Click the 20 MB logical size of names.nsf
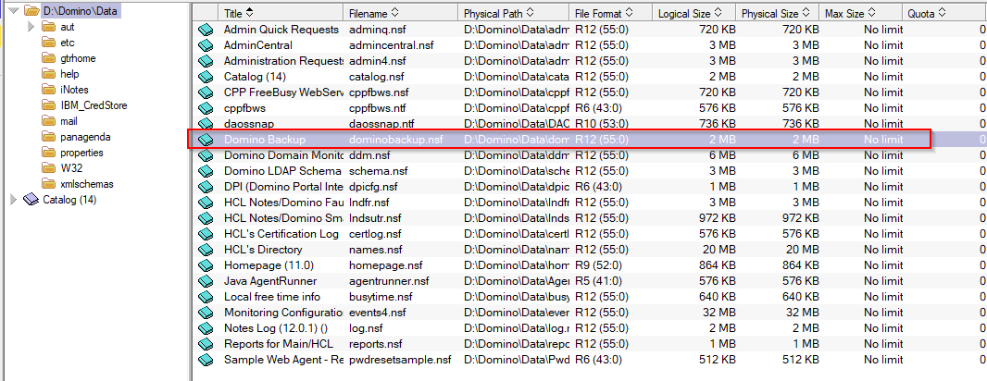Screen dimensions: 987x381 point(718,250)
